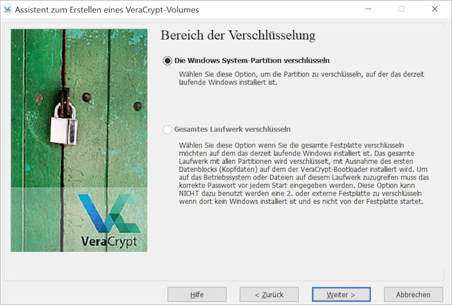Open the Hilfe button

tap(197, 295)
